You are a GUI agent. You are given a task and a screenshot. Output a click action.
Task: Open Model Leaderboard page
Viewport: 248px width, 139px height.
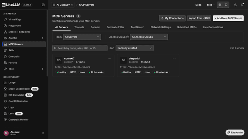tap(24, 89)
